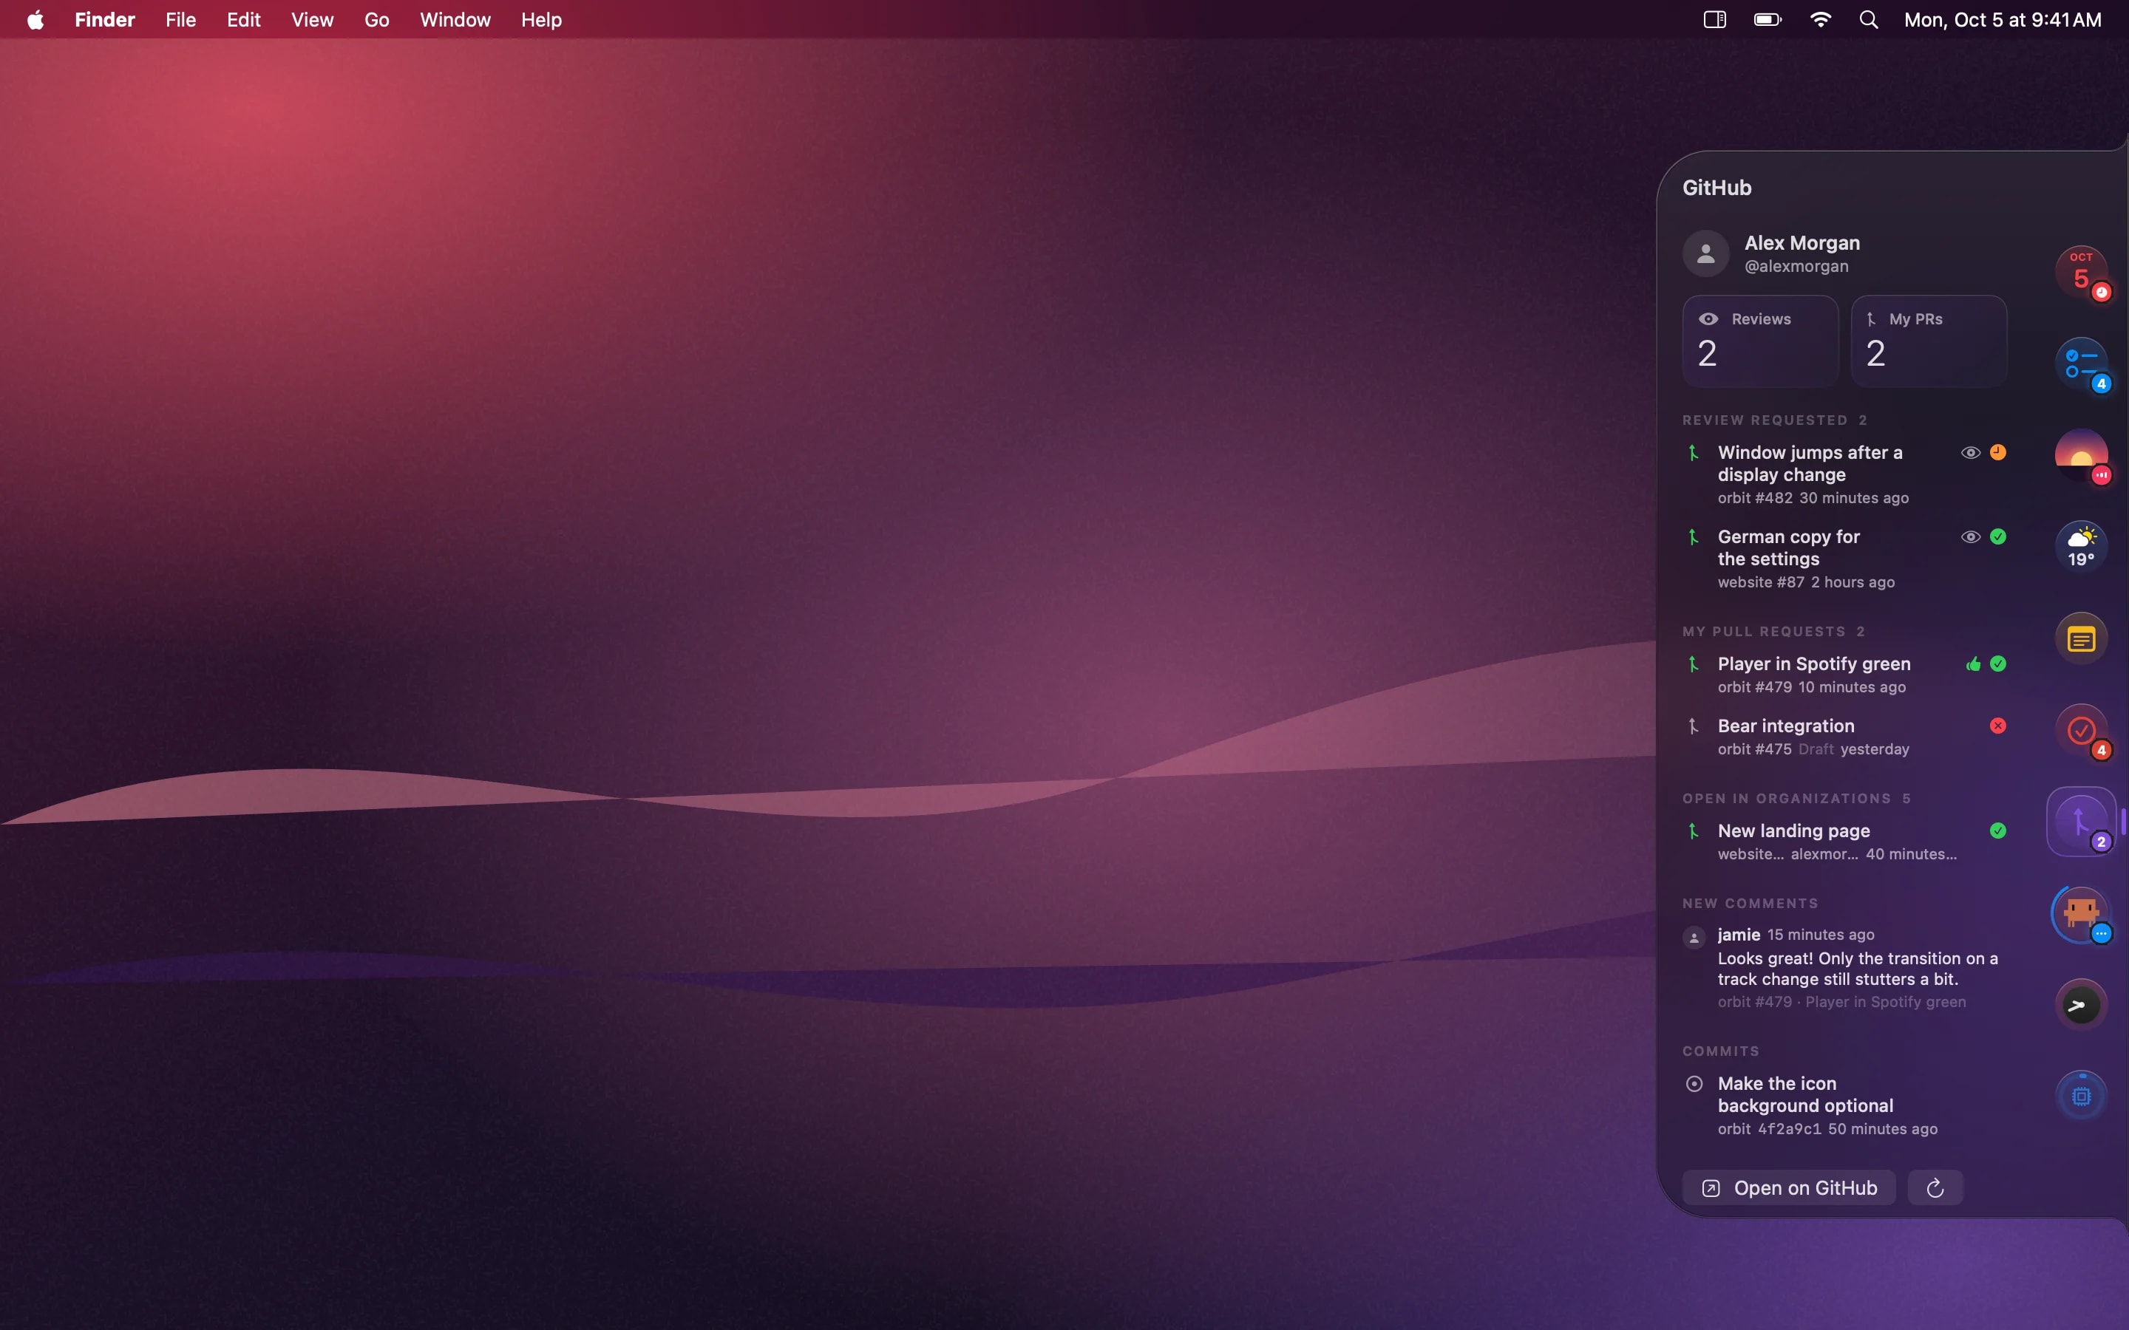Click the red failed status on Bear integration
The width and height of the screenshot is (2129, 1330).
point(1998,726)
